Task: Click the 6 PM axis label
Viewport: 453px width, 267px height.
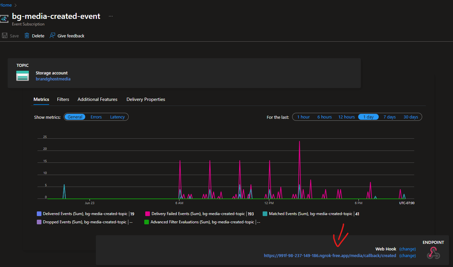Action: pyautogui.click(x=358, y=203)
